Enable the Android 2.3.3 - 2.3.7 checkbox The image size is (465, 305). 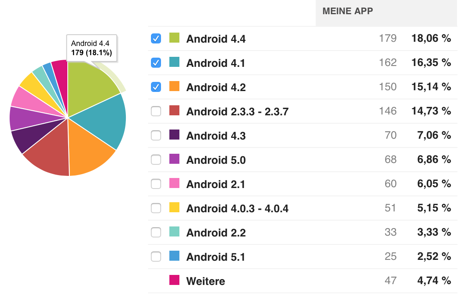tap(156, 111)
